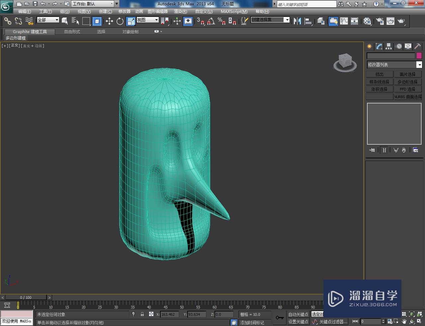Open the 创建(C) menu
The height and width of the screenshot is (326, 425).
[x=105, y=11]
